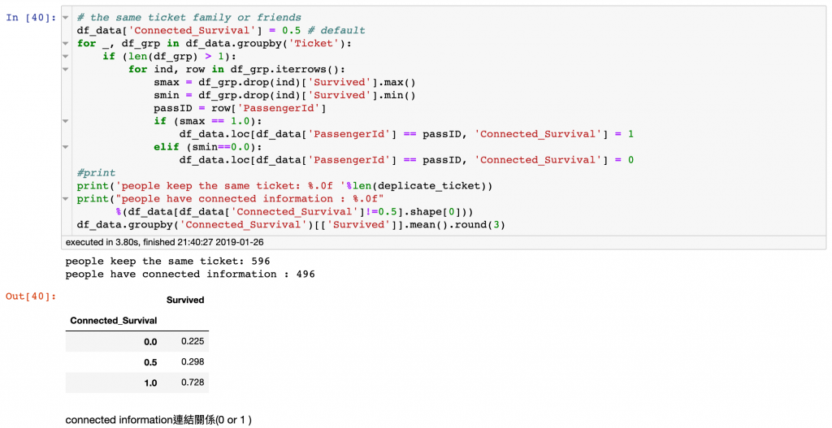Image resolution: width=832 pixels, height=428 pixels.
Task: Select the In [40] cell prompt
Action: tap(31, 18)
